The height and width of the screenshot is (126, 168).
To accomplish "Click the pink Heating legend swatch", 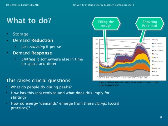I will tap(152, 40).
